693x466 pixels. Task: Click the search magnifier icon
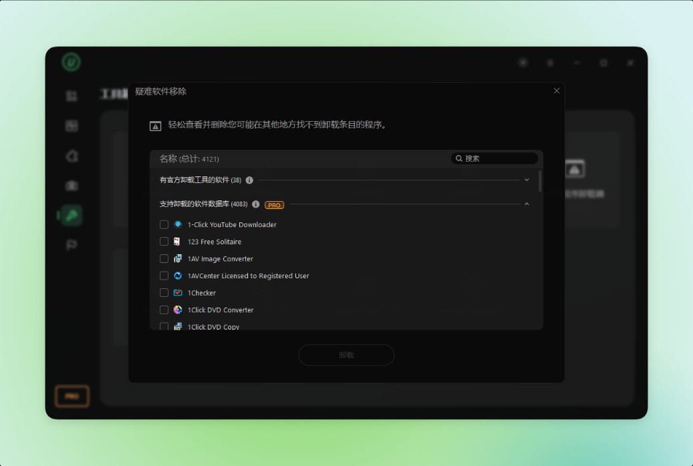[x=458, y=158]
